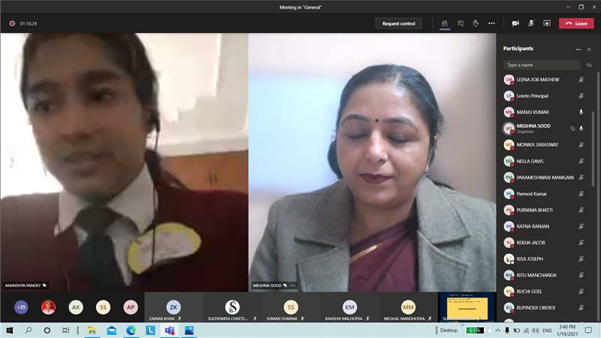Share screen content using the share tray icon

[x=547, y=23]
